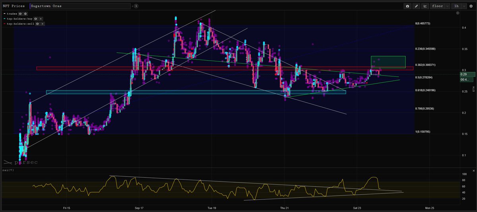
Task: Click the Mon 25 date axis label
Action: pyautogui.click(x=430, y=208)
